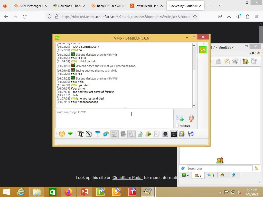
Task: Open chat settings gear icon in toolbar
Action: click(x=106, y=134)
